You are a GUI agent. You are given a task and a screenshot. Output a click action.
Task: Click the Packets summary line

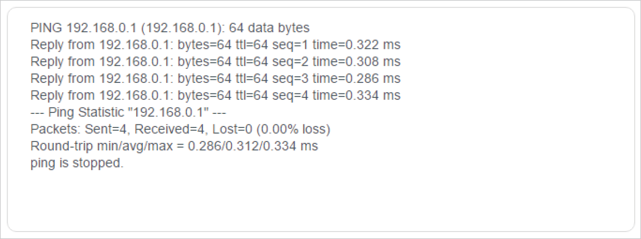point(180,129)
